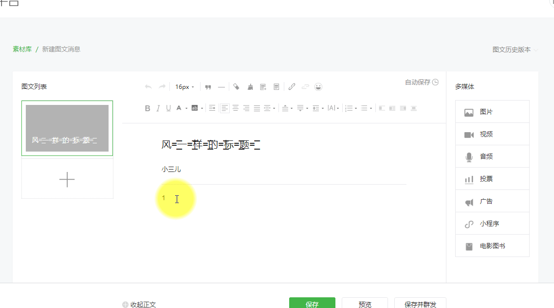The width and height of the screenshot is (554, 308).
Task: Toggle italic formatting
Action: click(x=158, y=108)
